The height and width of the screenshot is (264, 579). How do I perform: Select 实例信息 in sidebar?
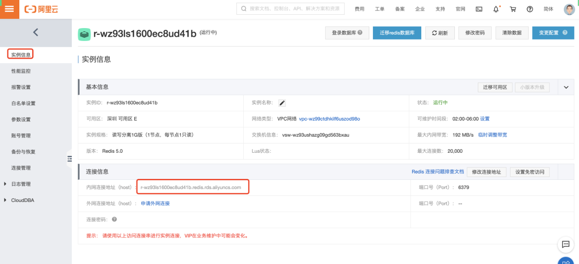(21, 55)
